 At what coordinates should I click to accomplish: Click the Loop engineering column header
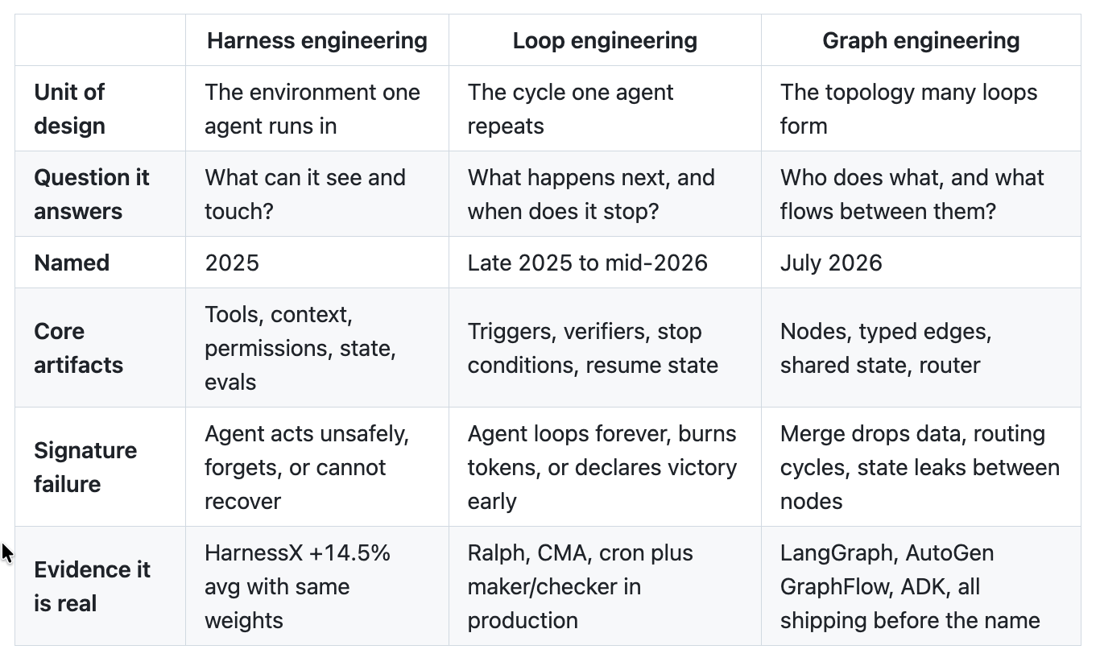(605, 40)
